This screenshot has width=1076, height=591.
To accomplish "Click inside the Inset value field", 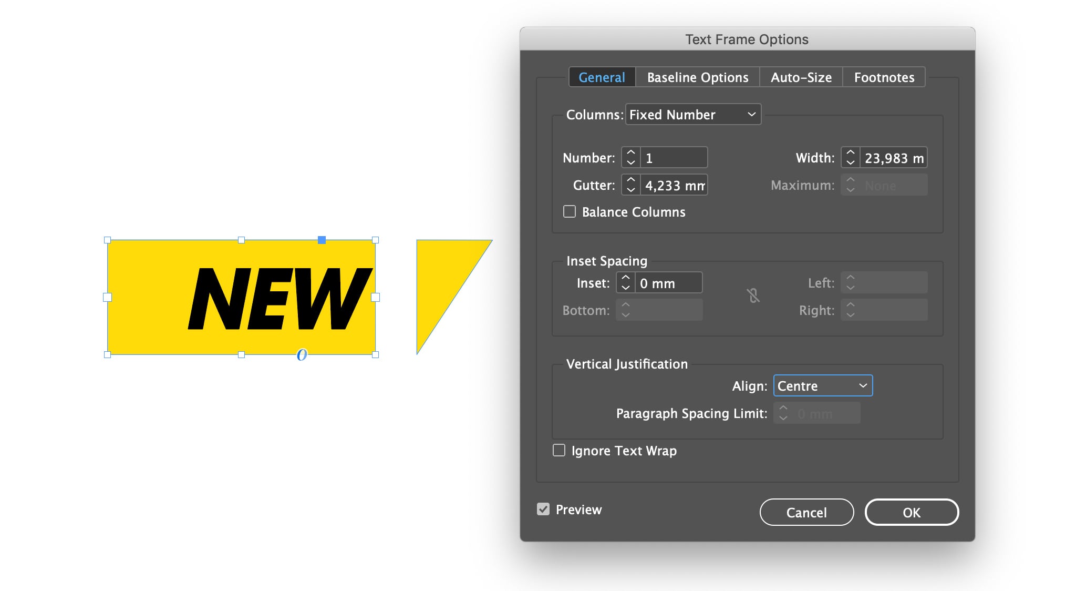I will point(667,282).
